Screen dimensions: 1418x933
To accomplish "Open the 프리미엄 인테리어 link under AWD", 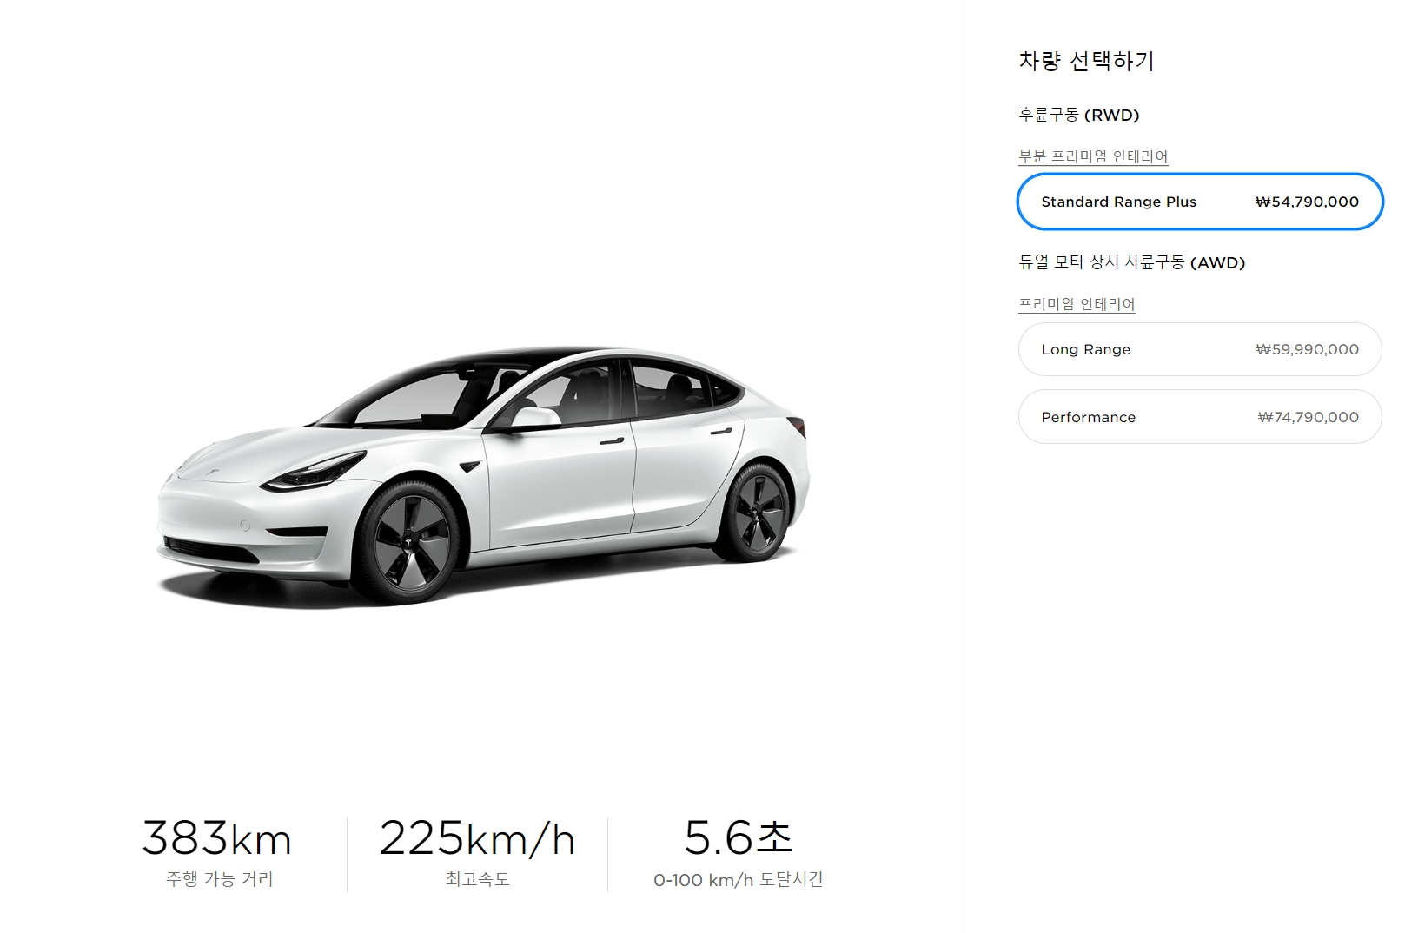I will point(1077,304).
